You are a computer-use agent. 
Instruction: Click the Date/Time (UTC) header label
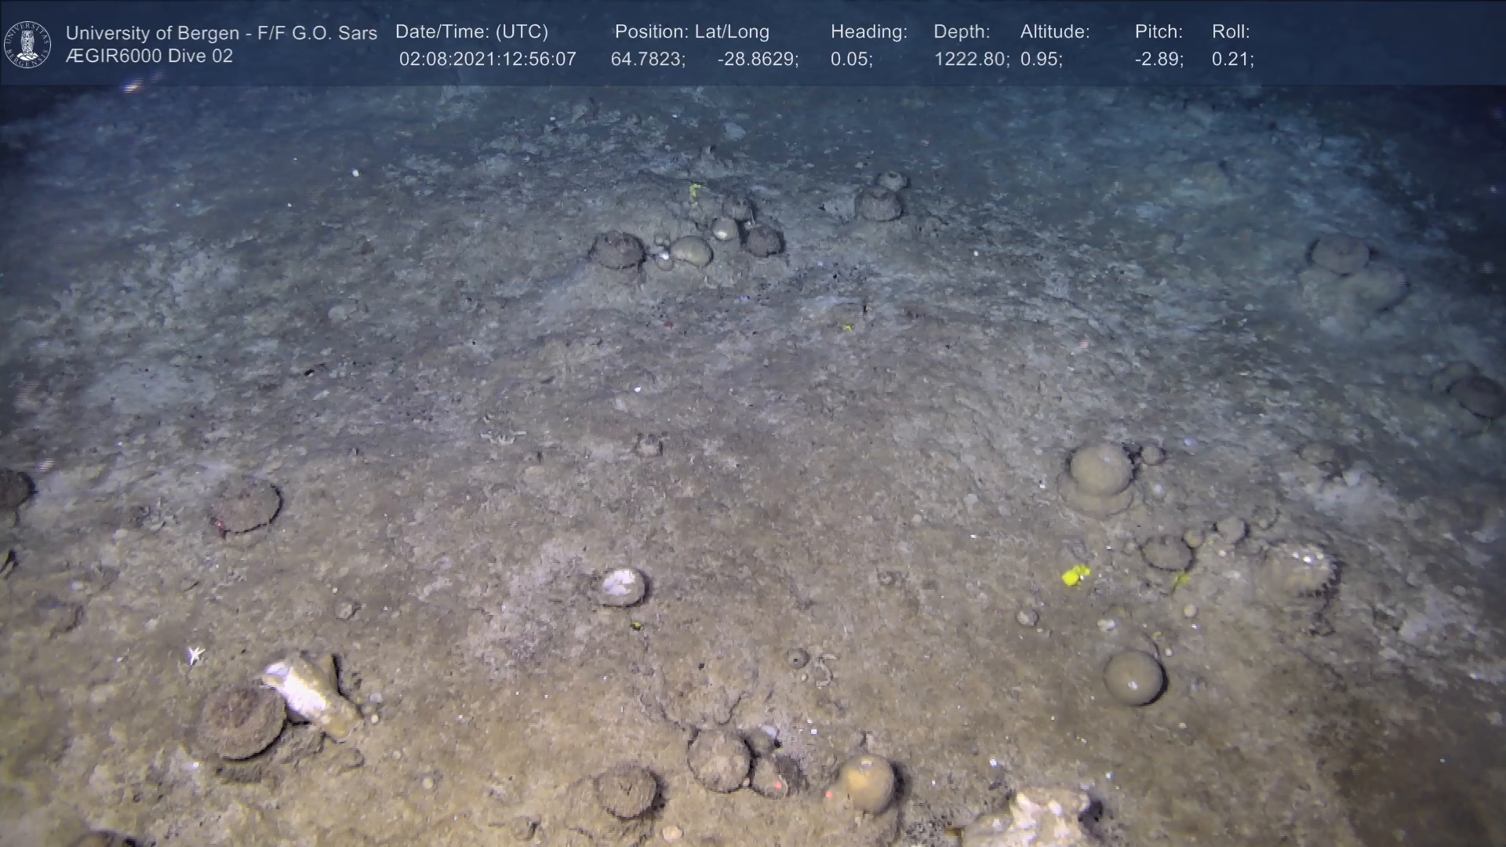[471, 32]
